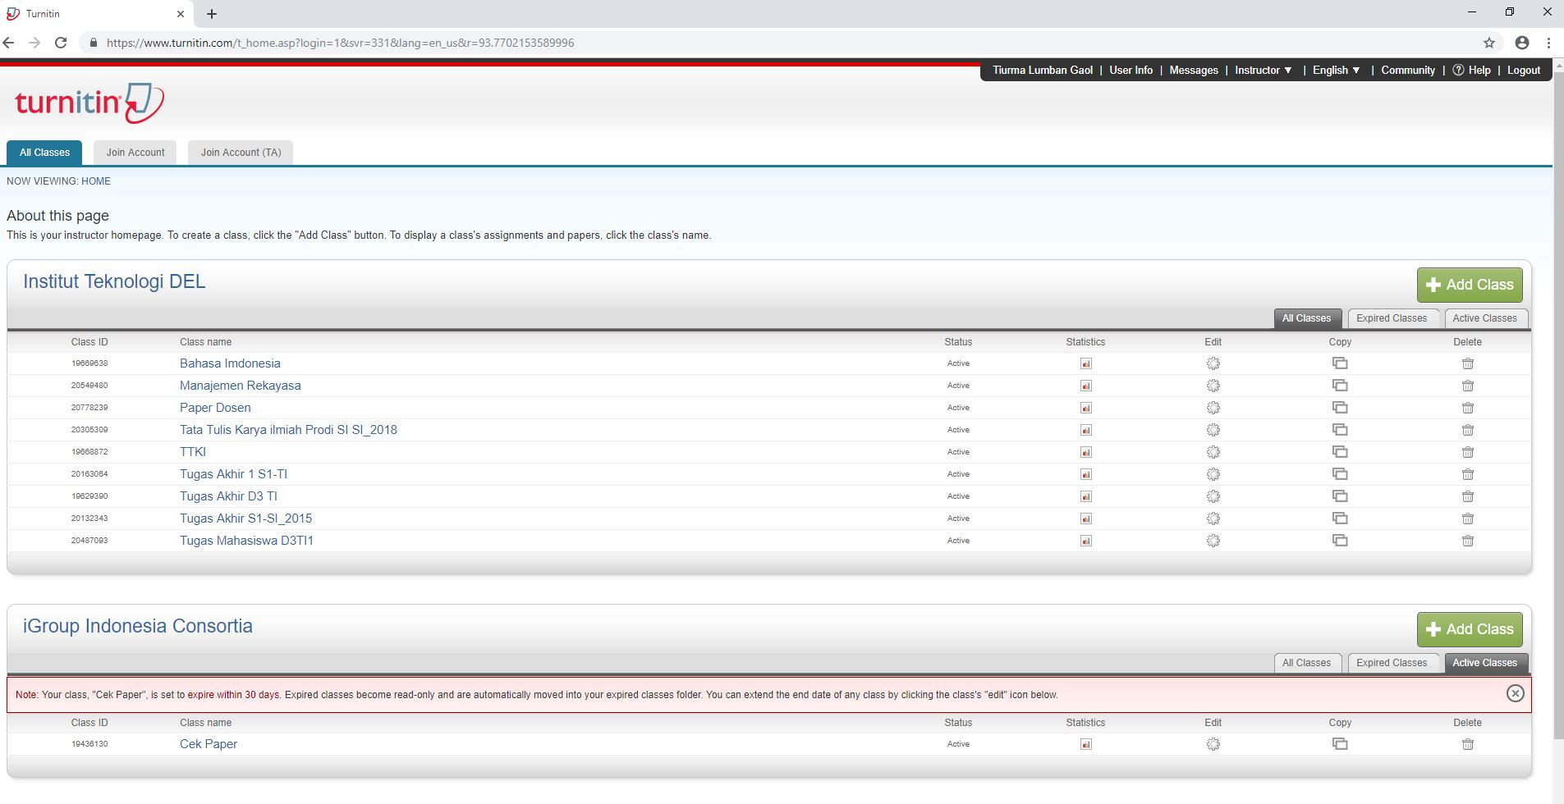Open the Tugas Akhir 1 S1-TI class
This screenshot has height=804, width=1564.
pos(233,474)
